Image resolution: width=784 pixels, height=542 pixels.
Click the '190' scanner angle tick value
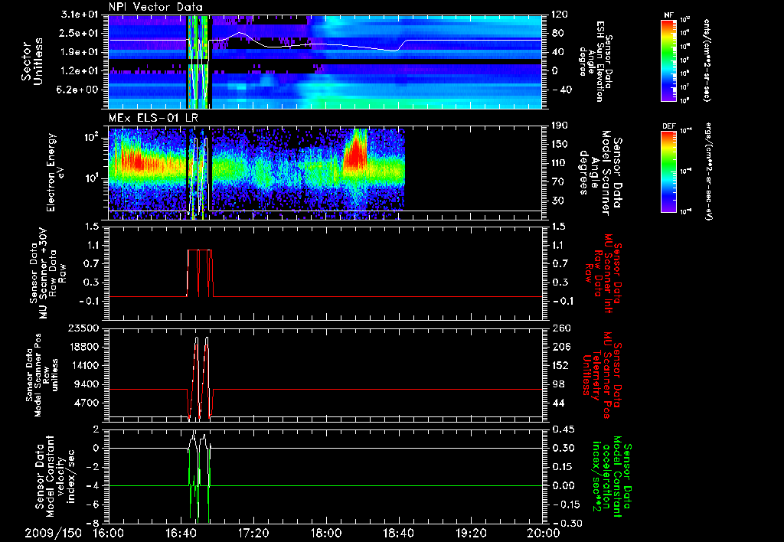560,126
